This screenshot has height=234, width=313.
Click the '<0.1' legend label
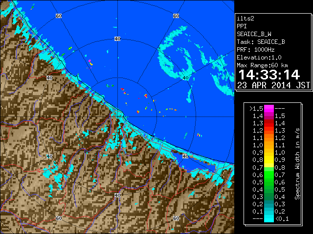[x=282, y=219]
